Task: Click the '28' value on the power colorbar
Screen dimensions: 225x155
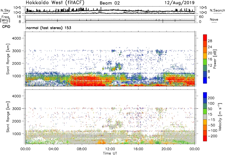Action: [x=210, y=41]
